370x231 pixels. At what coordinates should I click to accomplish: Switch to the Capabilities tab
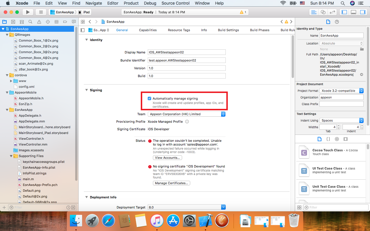tap(148, 30)
